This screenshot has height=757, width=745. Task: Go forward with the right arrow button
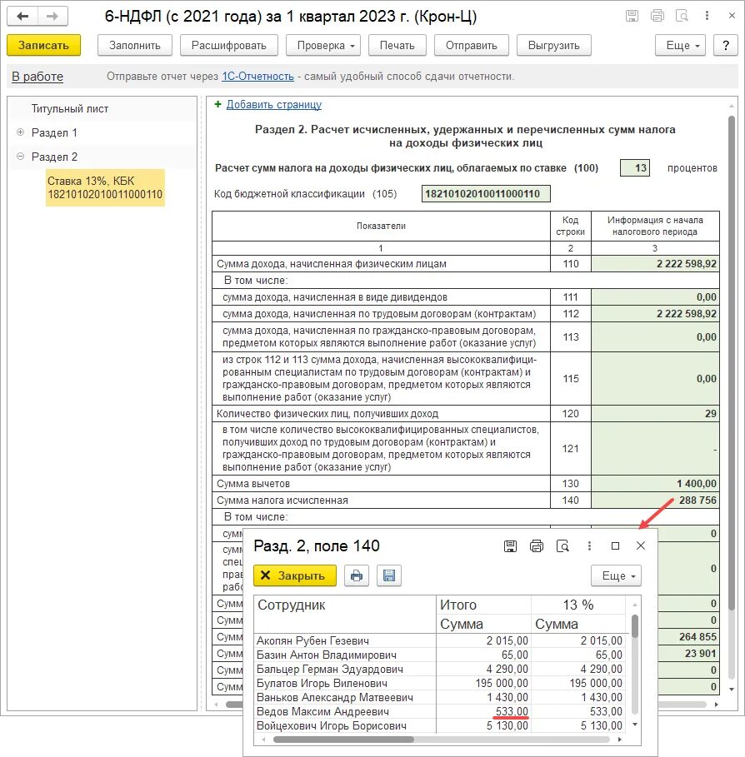click(x=52, y=17)
